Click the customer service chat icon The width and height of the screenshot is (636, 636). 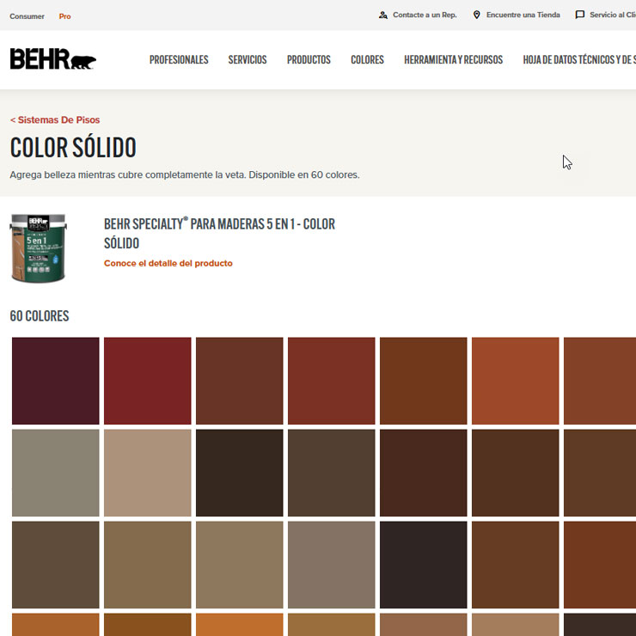[580, 15]
